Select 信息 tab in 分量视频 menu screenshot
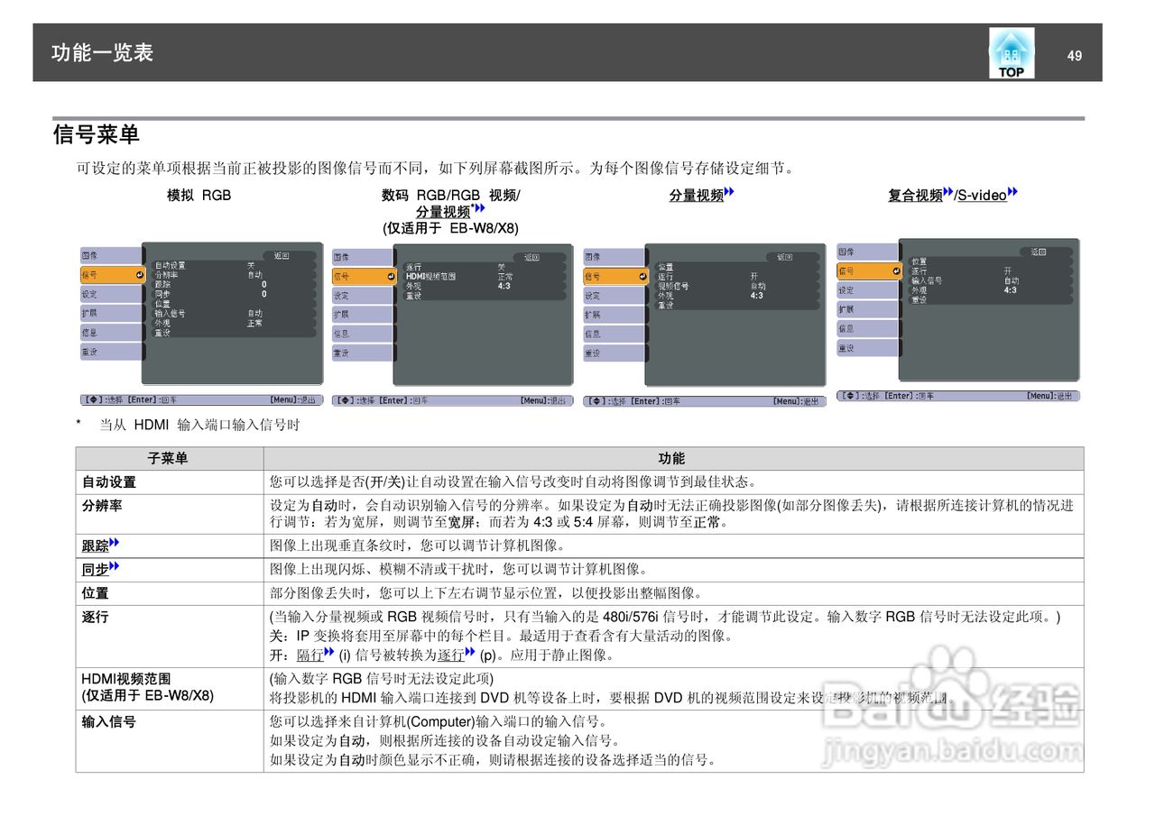 coord(614,334)
